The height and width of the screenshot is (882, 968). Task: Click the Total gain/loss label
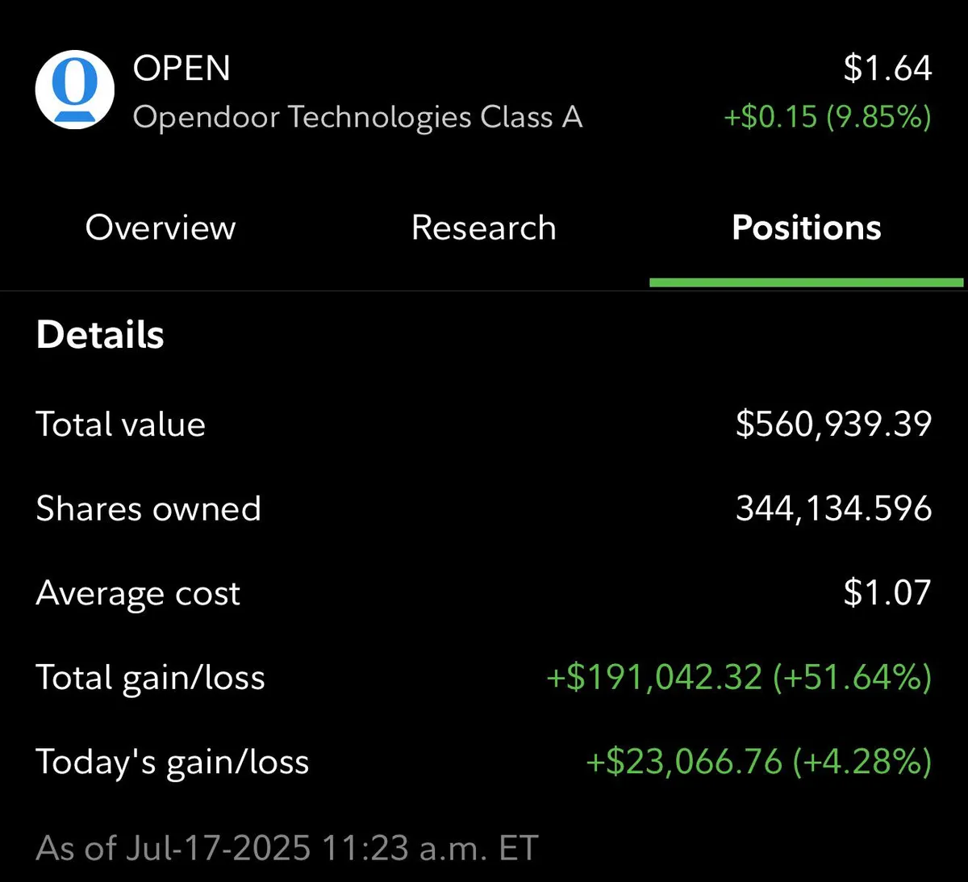pos(150,678)
